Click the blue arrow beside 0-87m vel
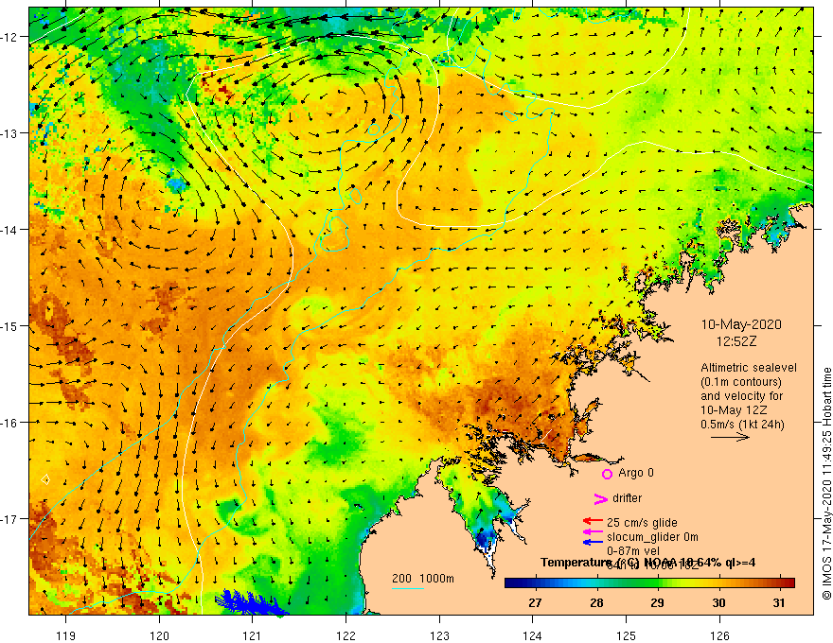 coord(593,542)
